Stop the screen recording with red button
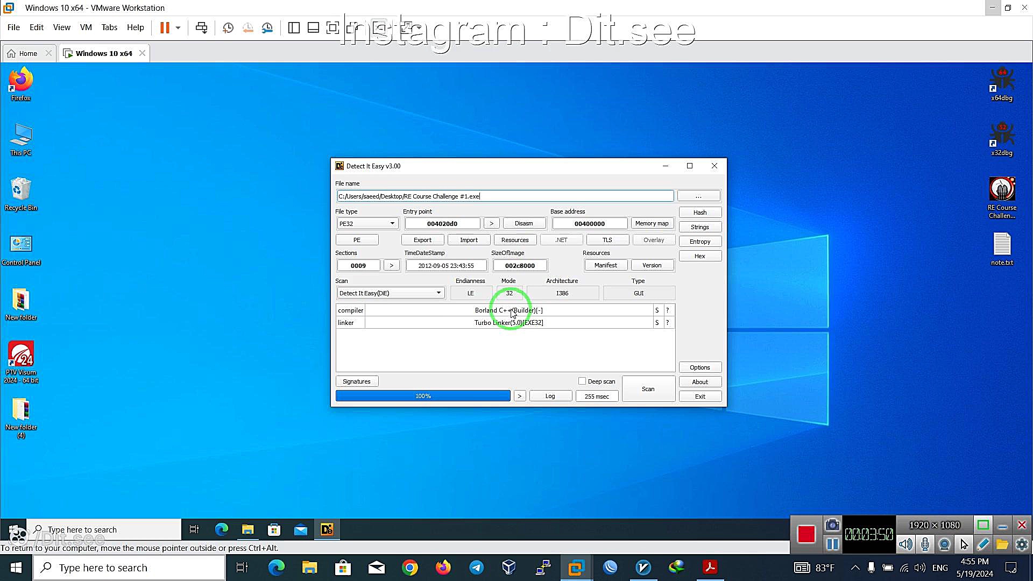The image size is (1033, 581). pos(806,534)
